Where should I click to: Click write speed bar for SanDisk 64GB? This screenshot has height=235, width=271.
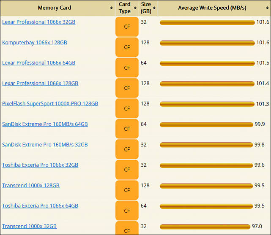pos(207,124)
